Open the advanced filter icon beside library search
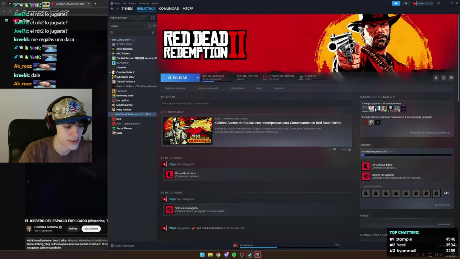Screen dimensions: 460x259 click(153, 33)
